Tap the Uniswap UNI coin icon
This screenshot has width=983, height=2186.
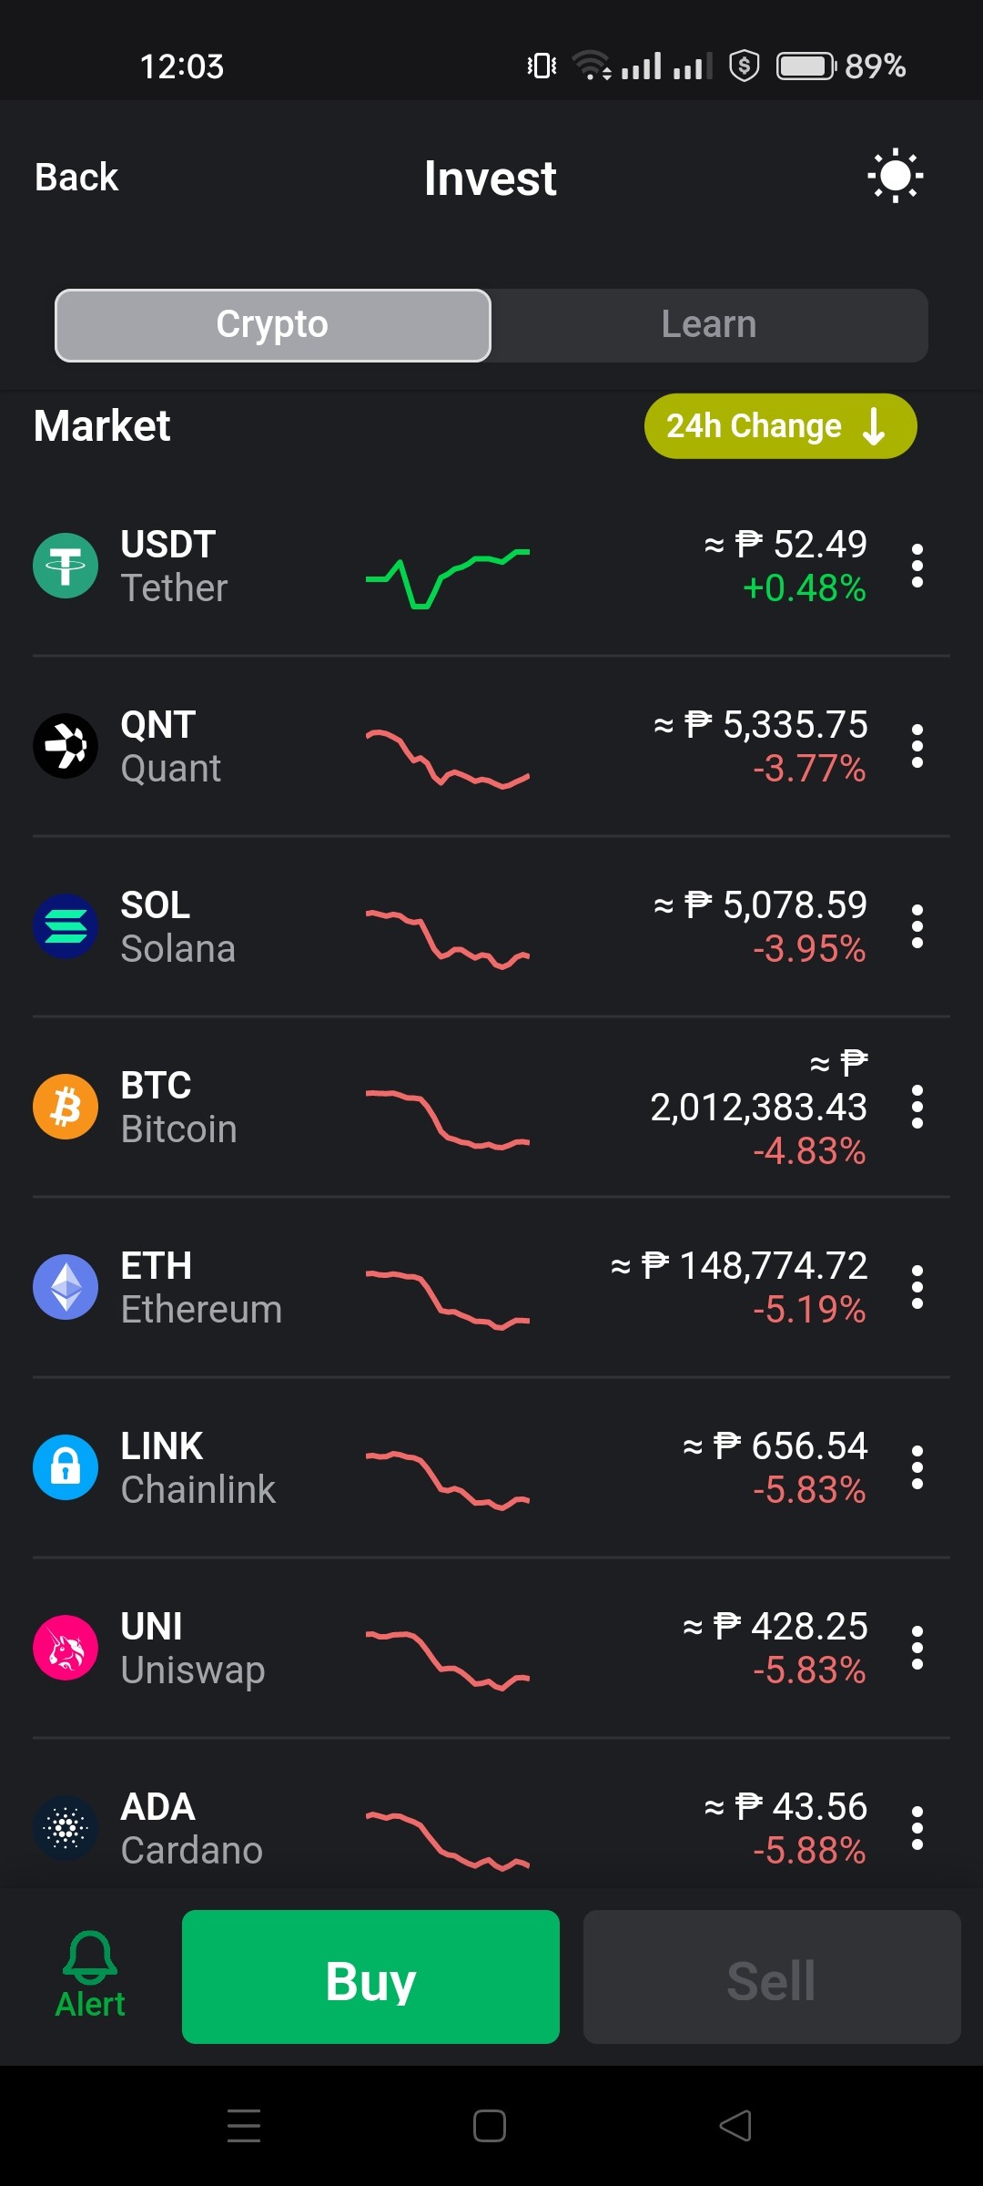(66, 1648)
